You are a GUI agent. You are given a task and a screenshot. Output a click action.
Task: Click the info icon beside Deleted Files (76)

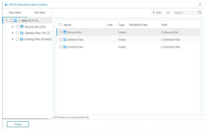pyautogui.click(x=49, y=33)
